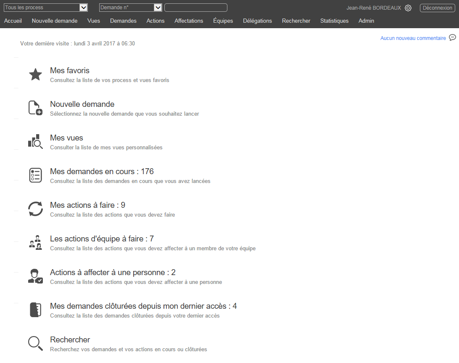Image resolution: width=459 pixels, height=363 pixels.
Task: Click the checklist icon for demandes en cours
Action: point(35,175)
